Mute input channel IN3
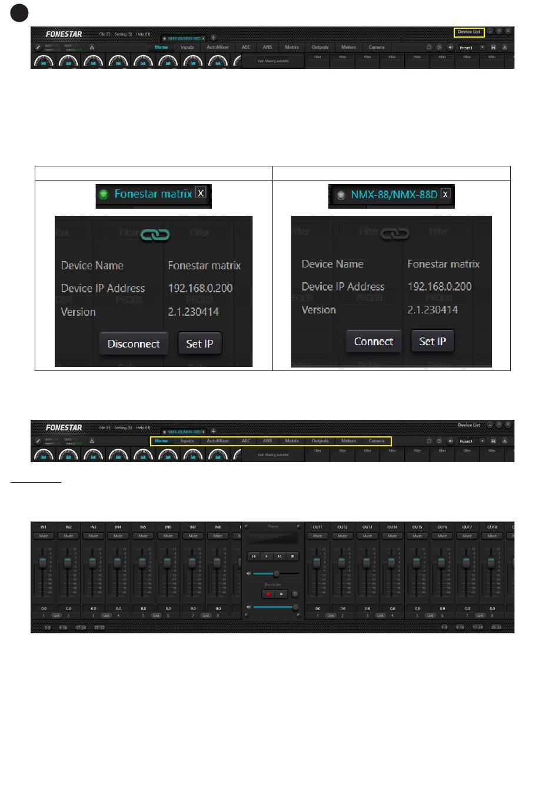 pos(94,536)
